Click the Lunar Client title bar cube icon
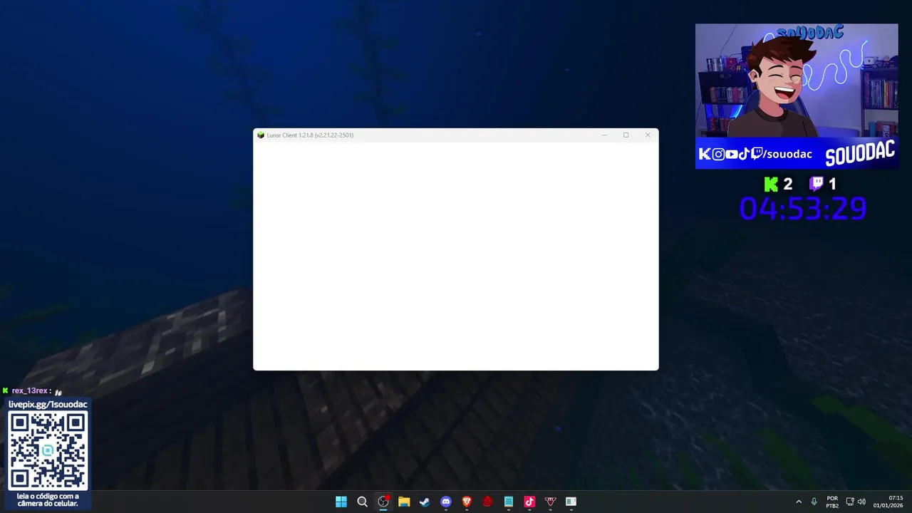 (x=261, y=135)
